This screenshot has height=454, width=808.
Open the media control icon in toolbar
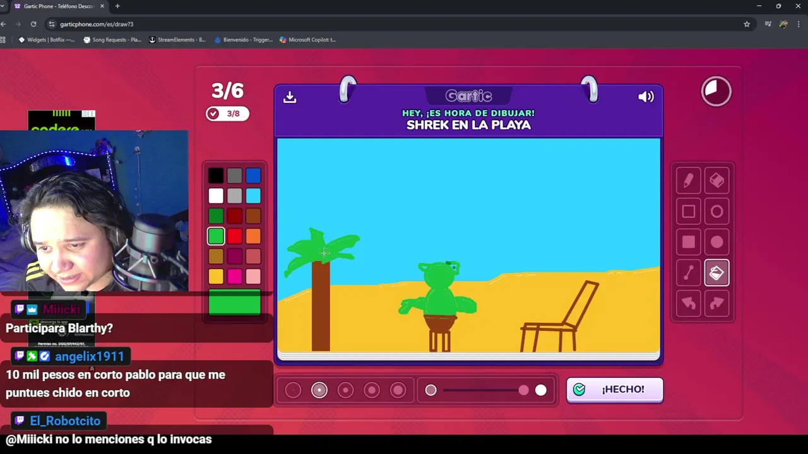click(768, 24)
